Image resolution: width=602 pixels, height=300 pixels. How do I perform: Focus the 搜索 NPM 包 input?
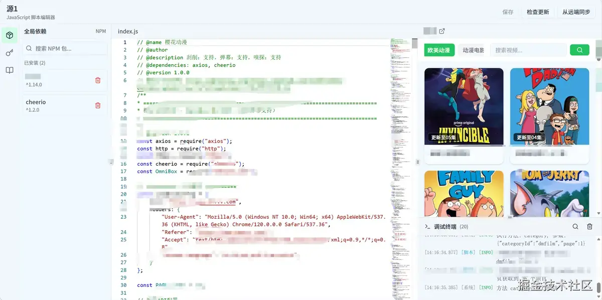point(65,49)
